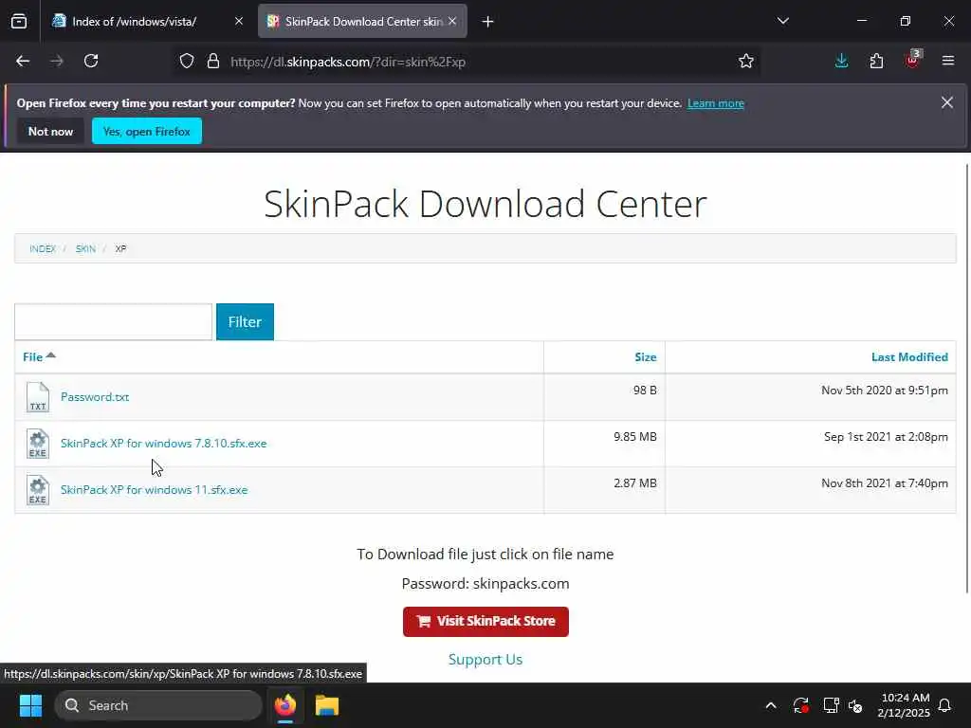Click Password.txt file icon
The width and height of the screenshot is (971, 728).
(x=37, y=397)
